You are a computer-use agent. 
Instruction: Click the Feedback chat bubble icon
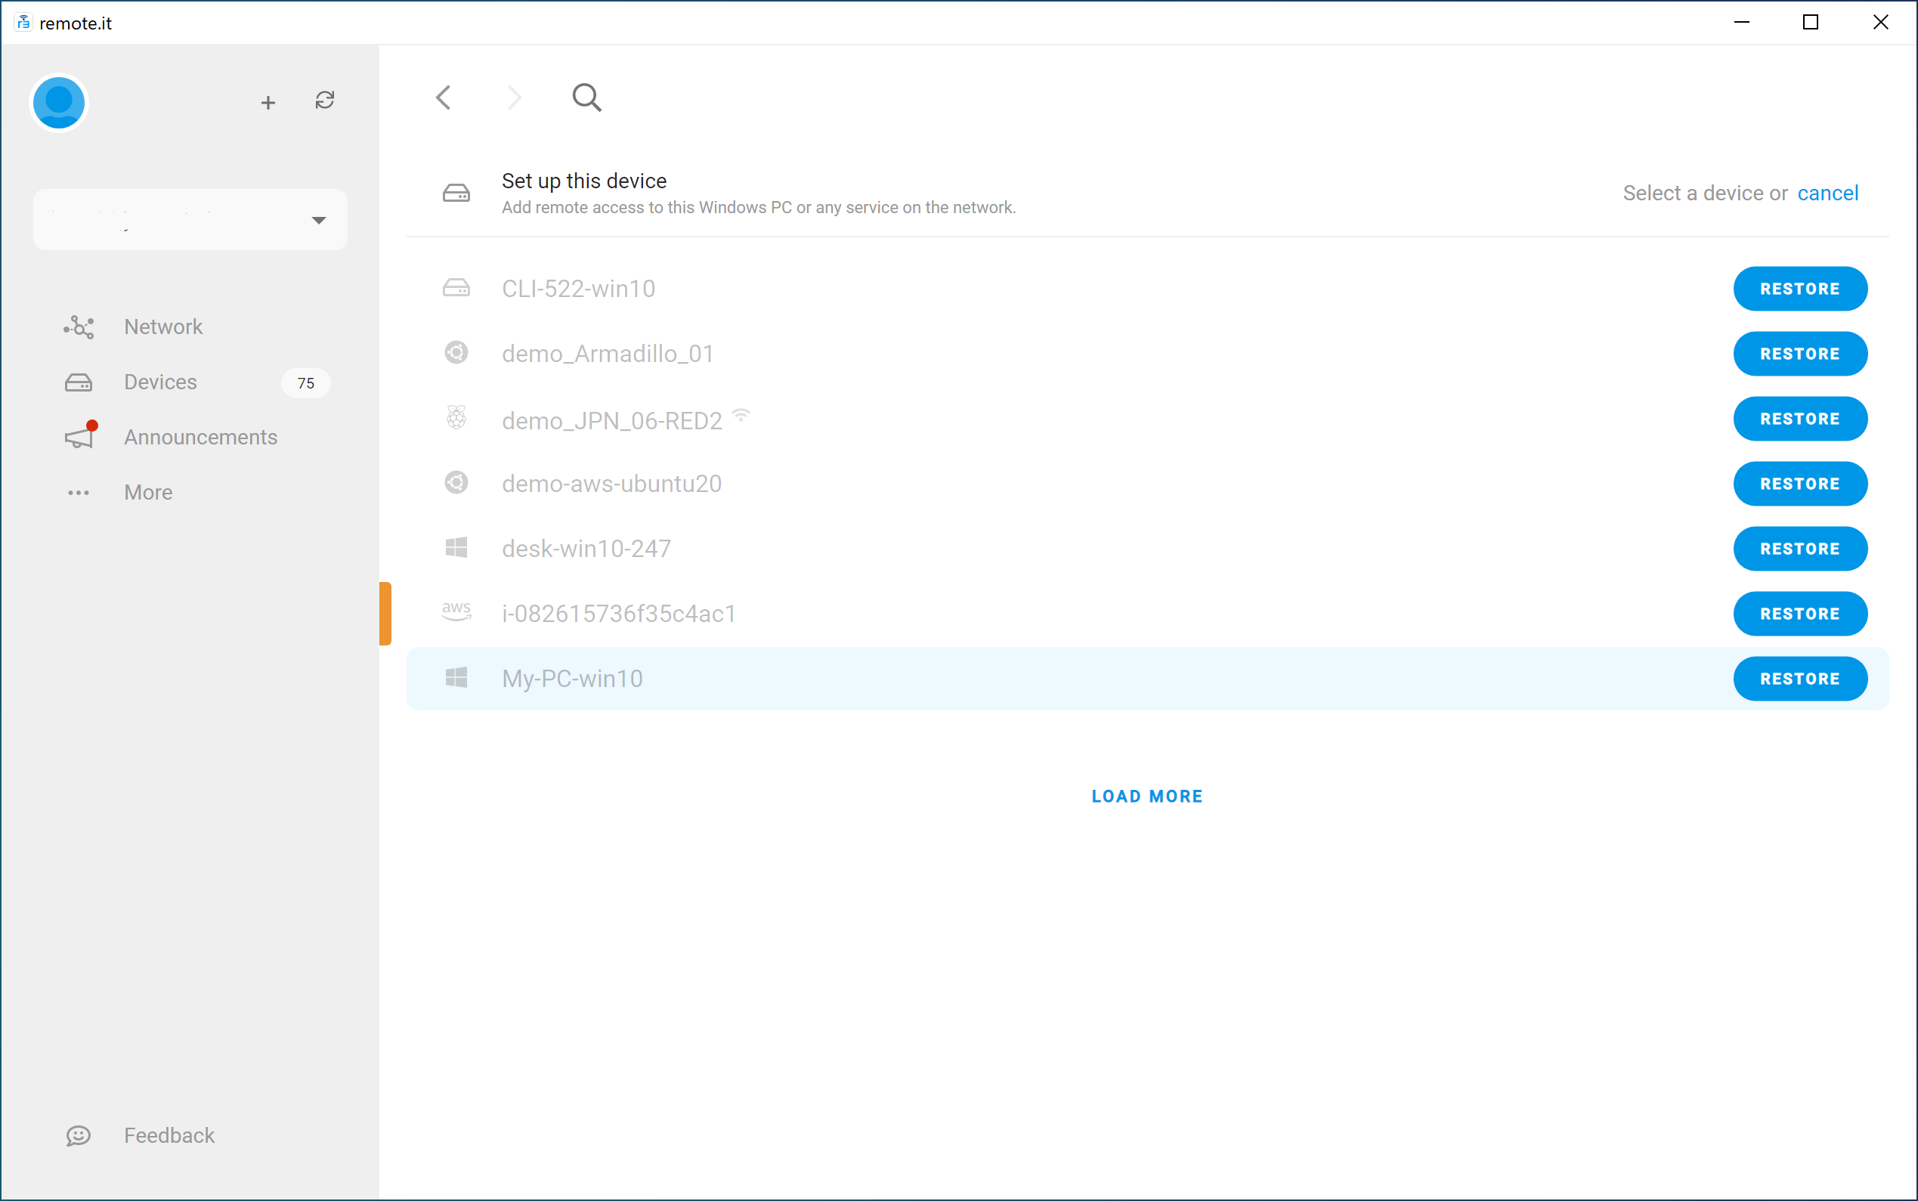point(79,1136)
